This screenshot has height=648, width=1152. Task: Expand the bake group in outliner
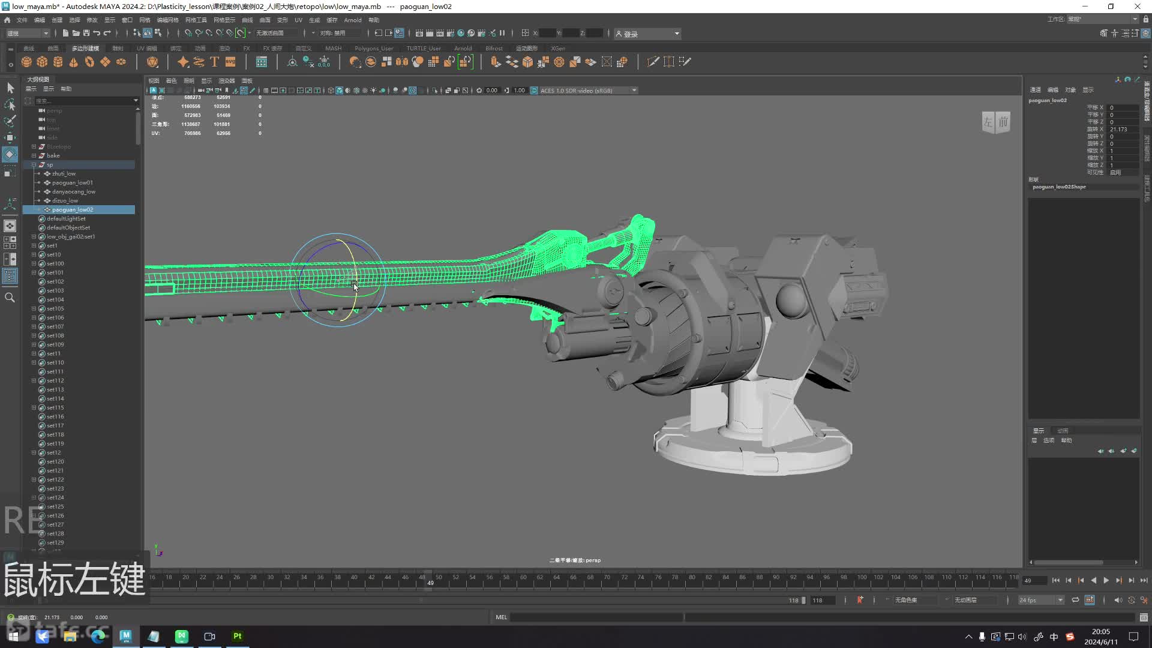[x=34, y=155]
